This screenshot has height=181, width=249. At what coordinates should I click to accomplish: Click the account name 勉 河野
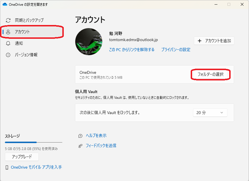point(116,34)
